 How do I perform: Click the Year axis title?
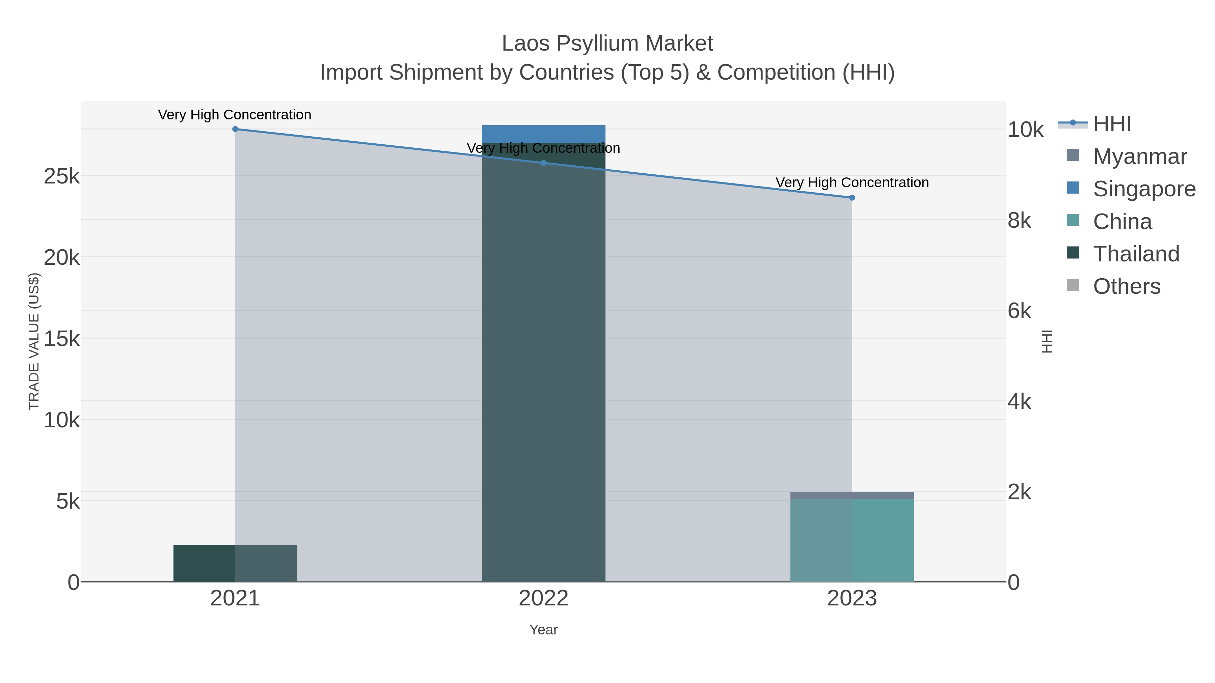click(543, 630)
